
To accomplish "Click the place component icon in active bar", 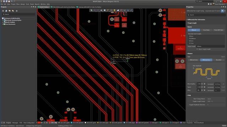I will [105, 10].
